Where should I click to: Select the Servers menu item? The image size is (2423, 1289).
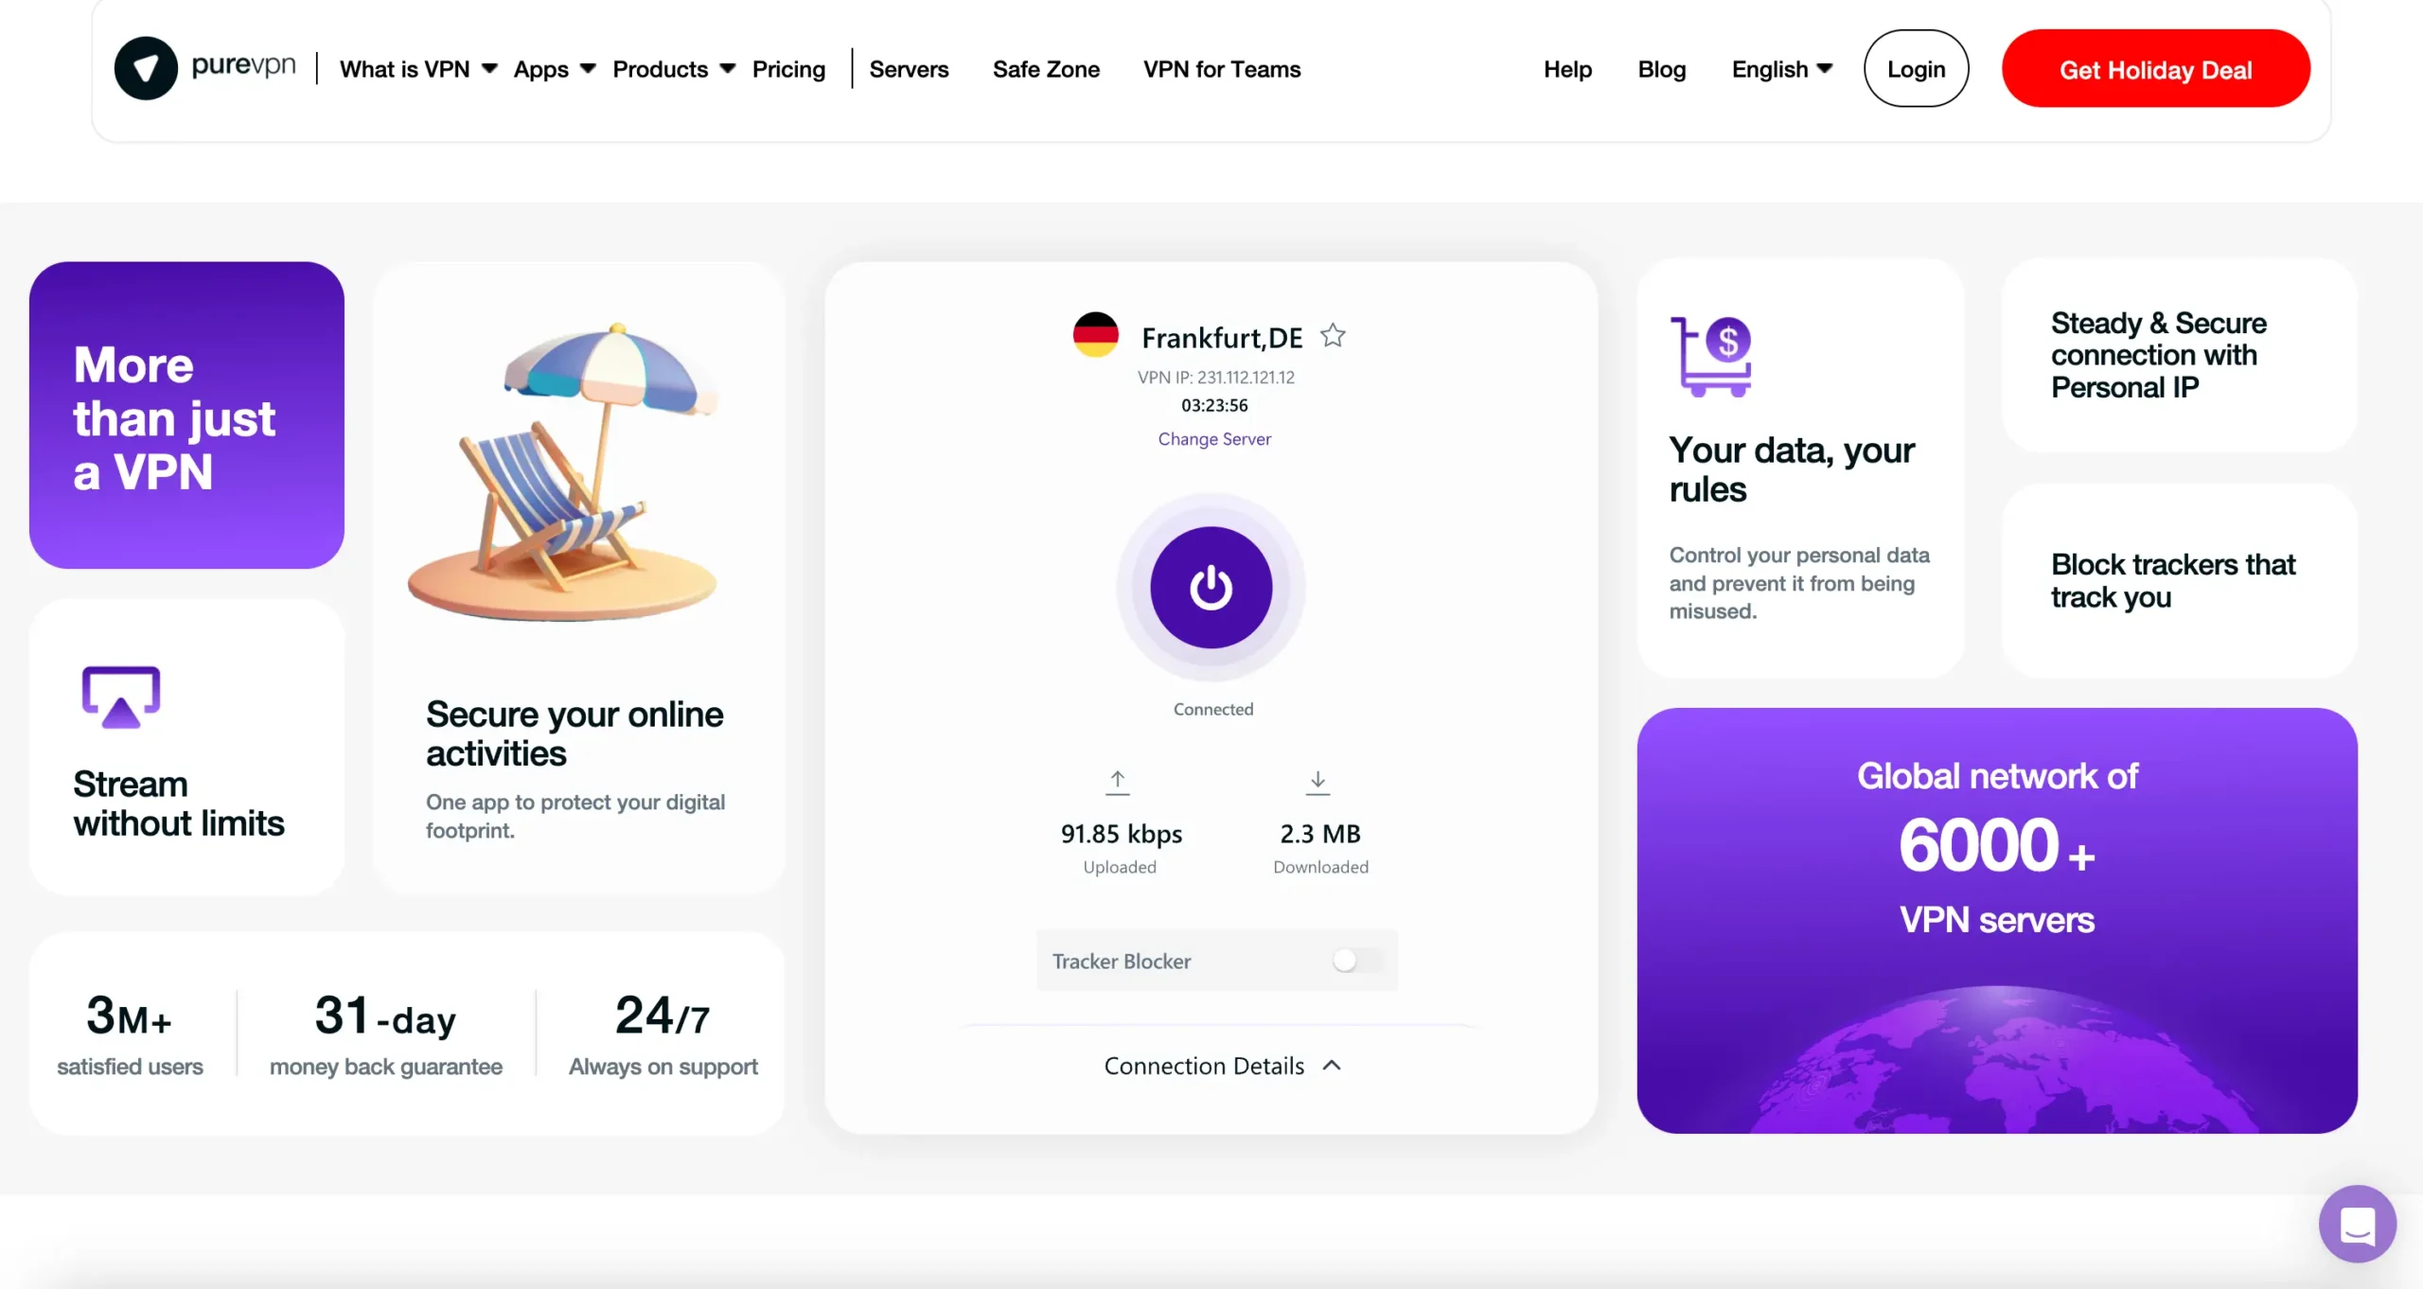(909, 69)
